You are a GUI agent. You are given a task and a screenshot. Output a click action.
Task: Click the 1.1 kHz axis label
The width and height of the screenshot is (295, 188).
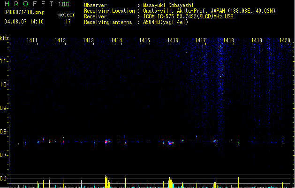click(x=3, y=61)
